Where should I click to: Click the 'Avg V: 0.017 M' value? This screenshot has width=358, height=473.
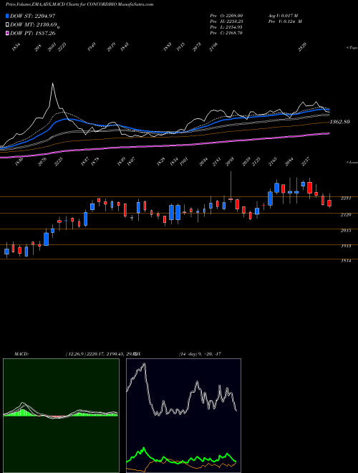click(x=283, y=16)
